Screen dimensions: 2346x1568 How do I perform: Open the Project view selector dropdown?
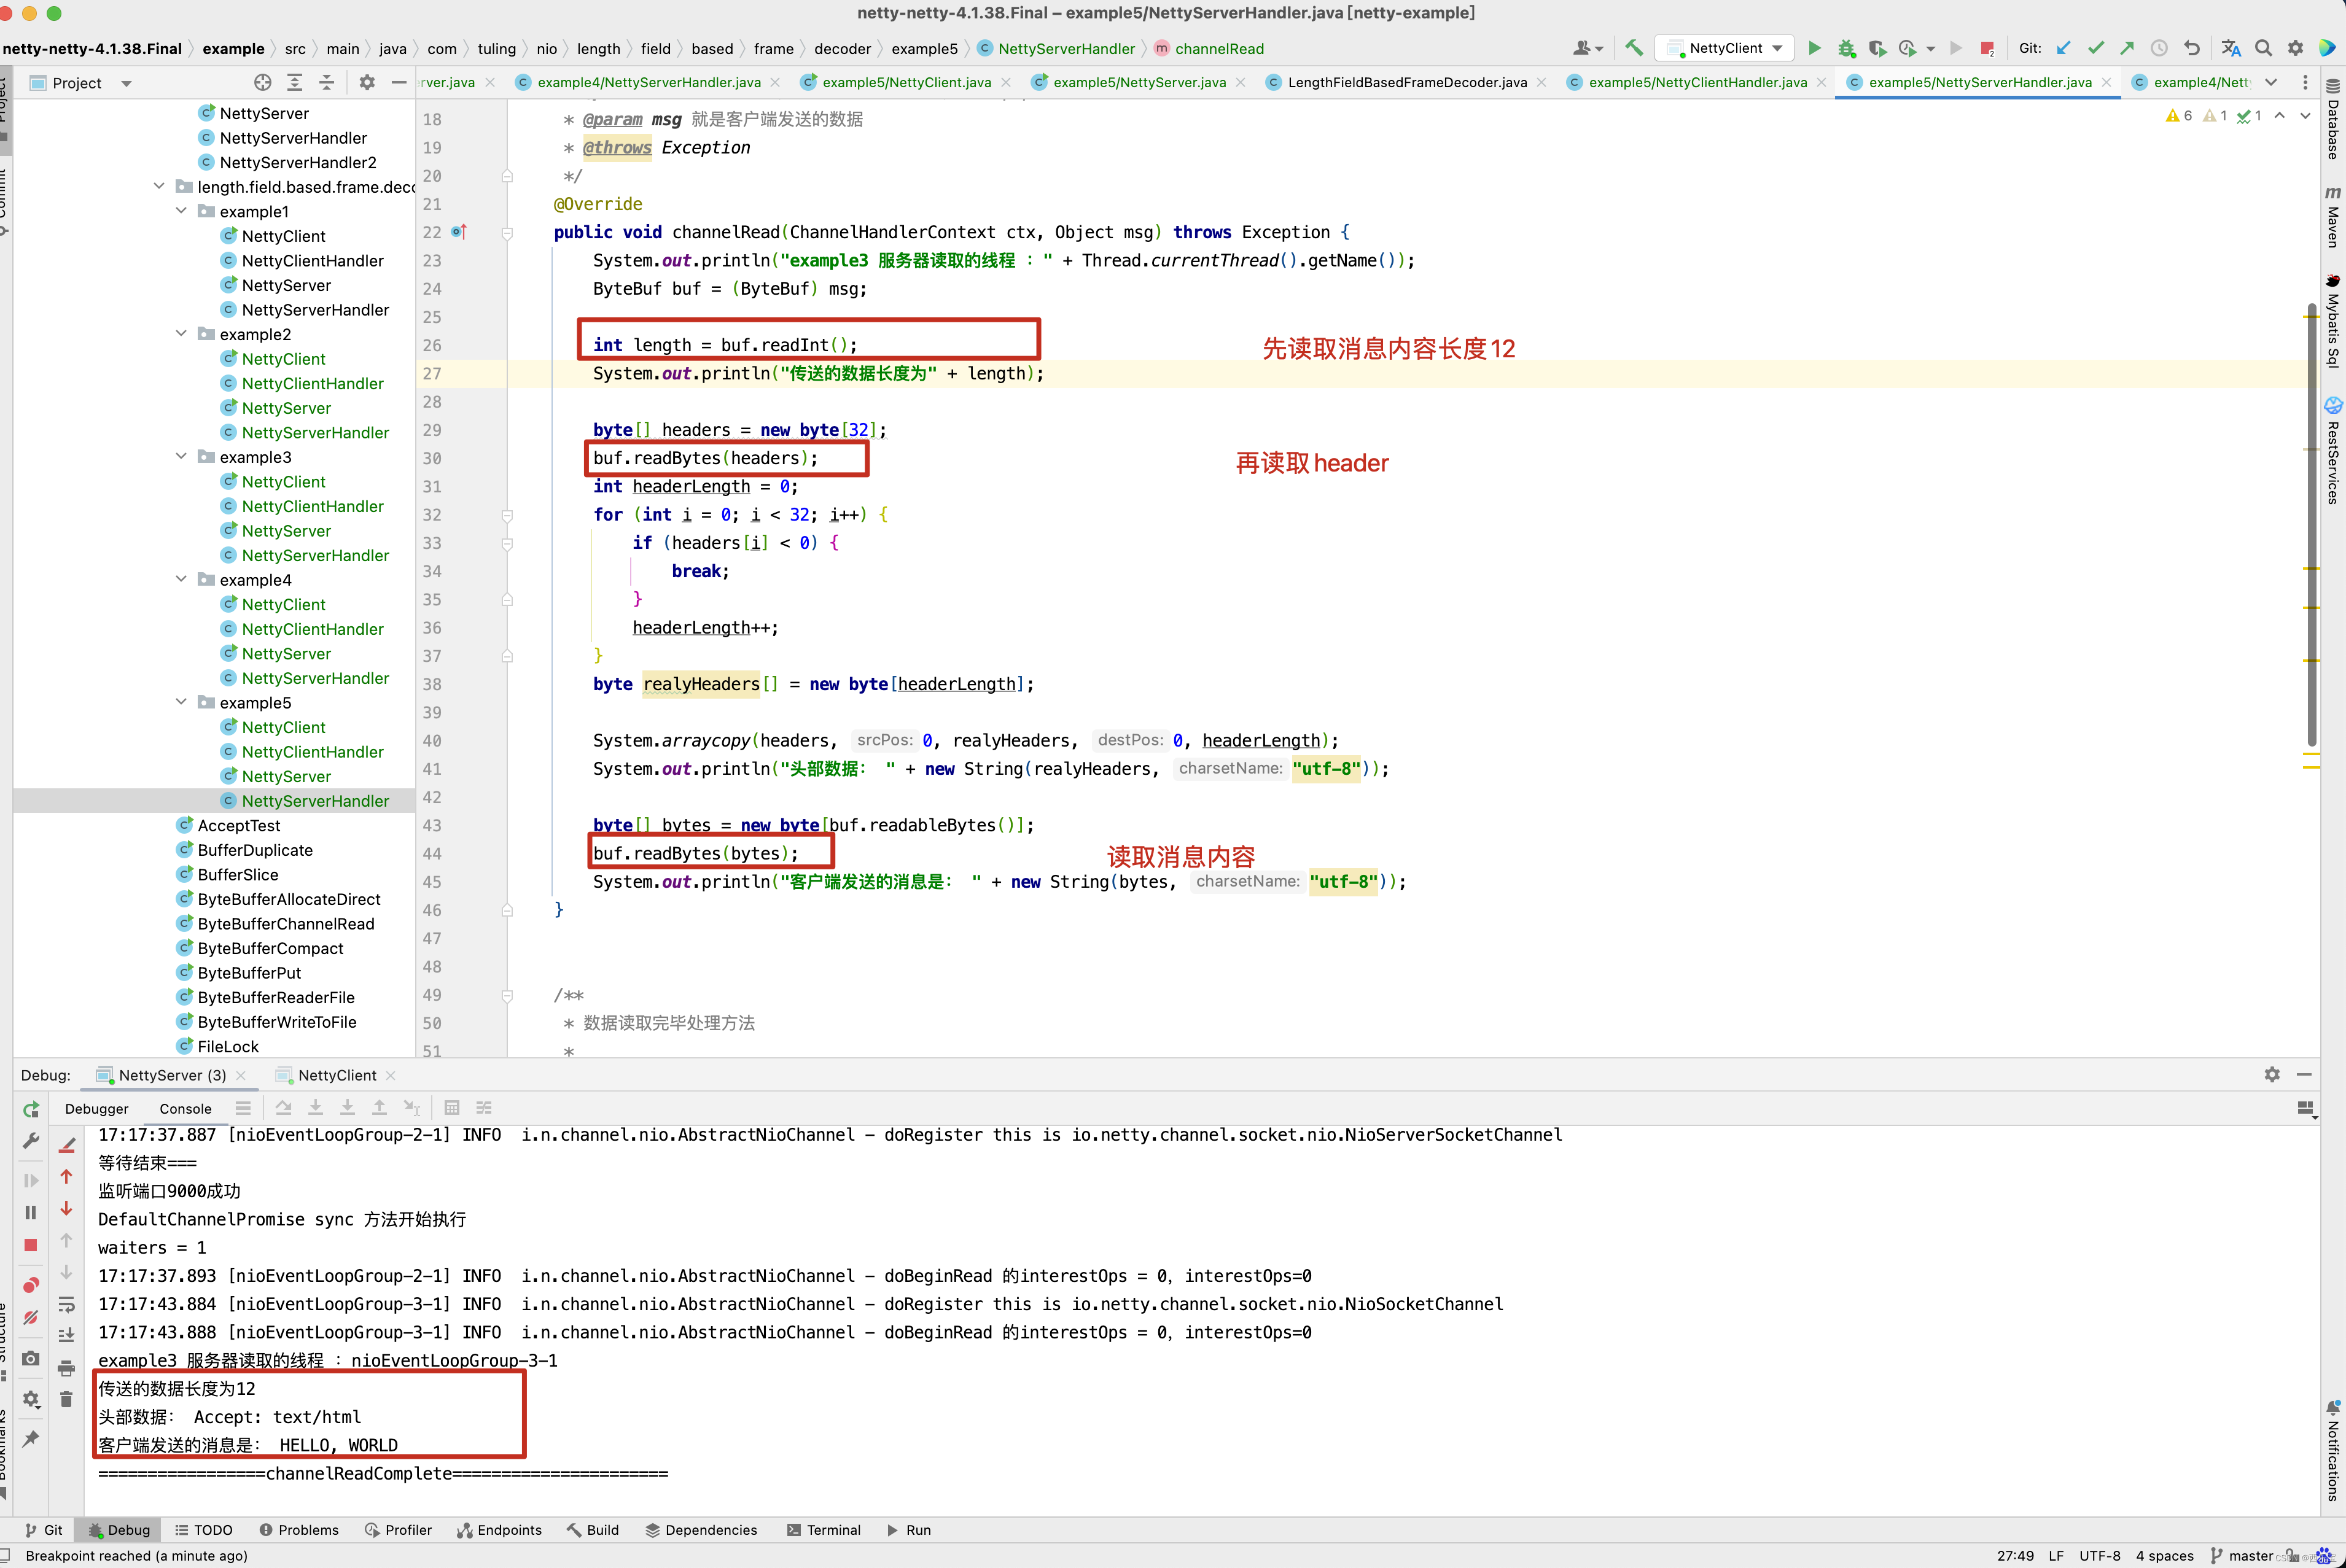126,83
